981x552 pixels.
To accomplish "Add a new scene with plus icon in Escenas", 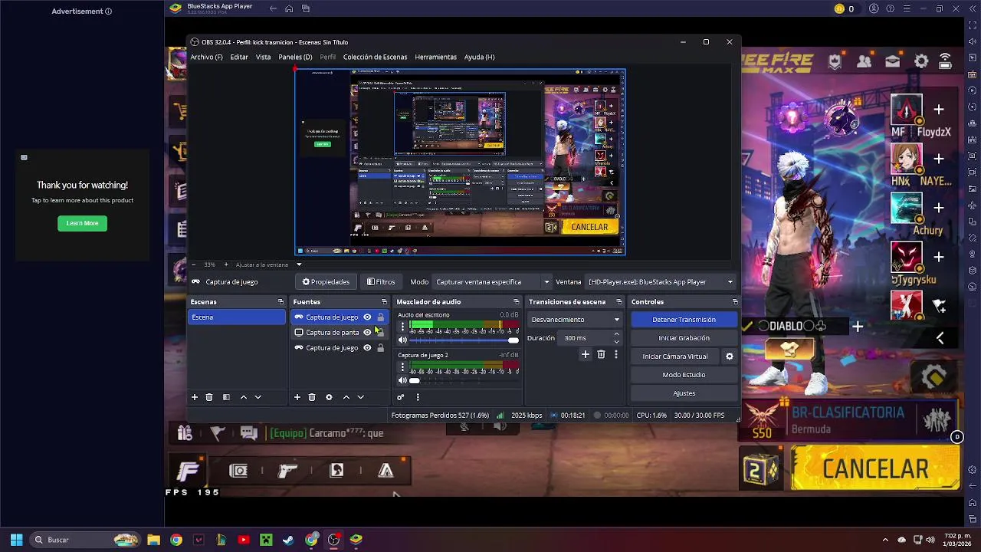I will click(195, 397).
